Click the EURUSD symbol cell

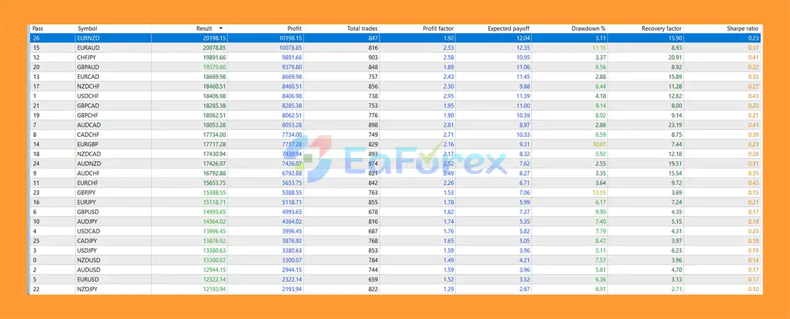(88, 280)
